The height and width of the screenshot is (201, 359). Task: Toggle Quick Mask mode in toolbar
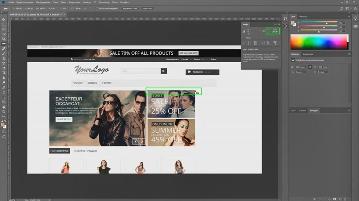4,132
